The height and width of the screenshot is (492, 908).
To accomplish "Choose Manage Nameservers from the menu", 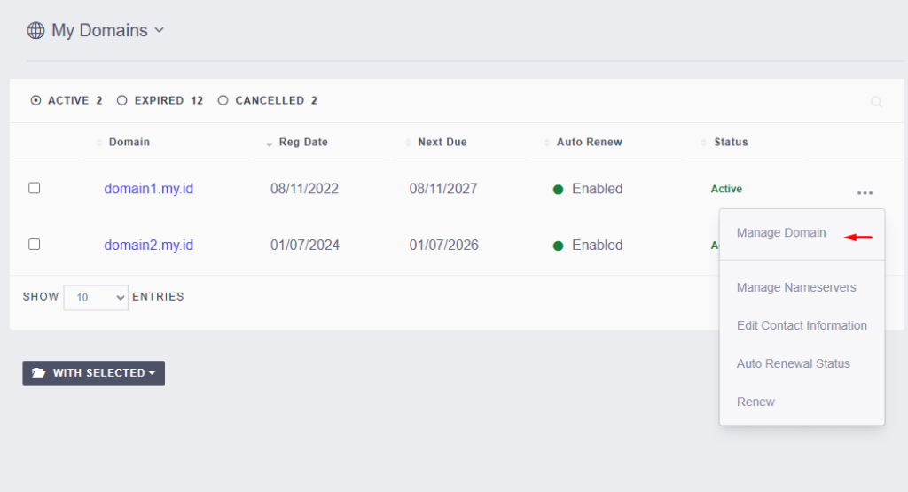I will pos(796,287).
